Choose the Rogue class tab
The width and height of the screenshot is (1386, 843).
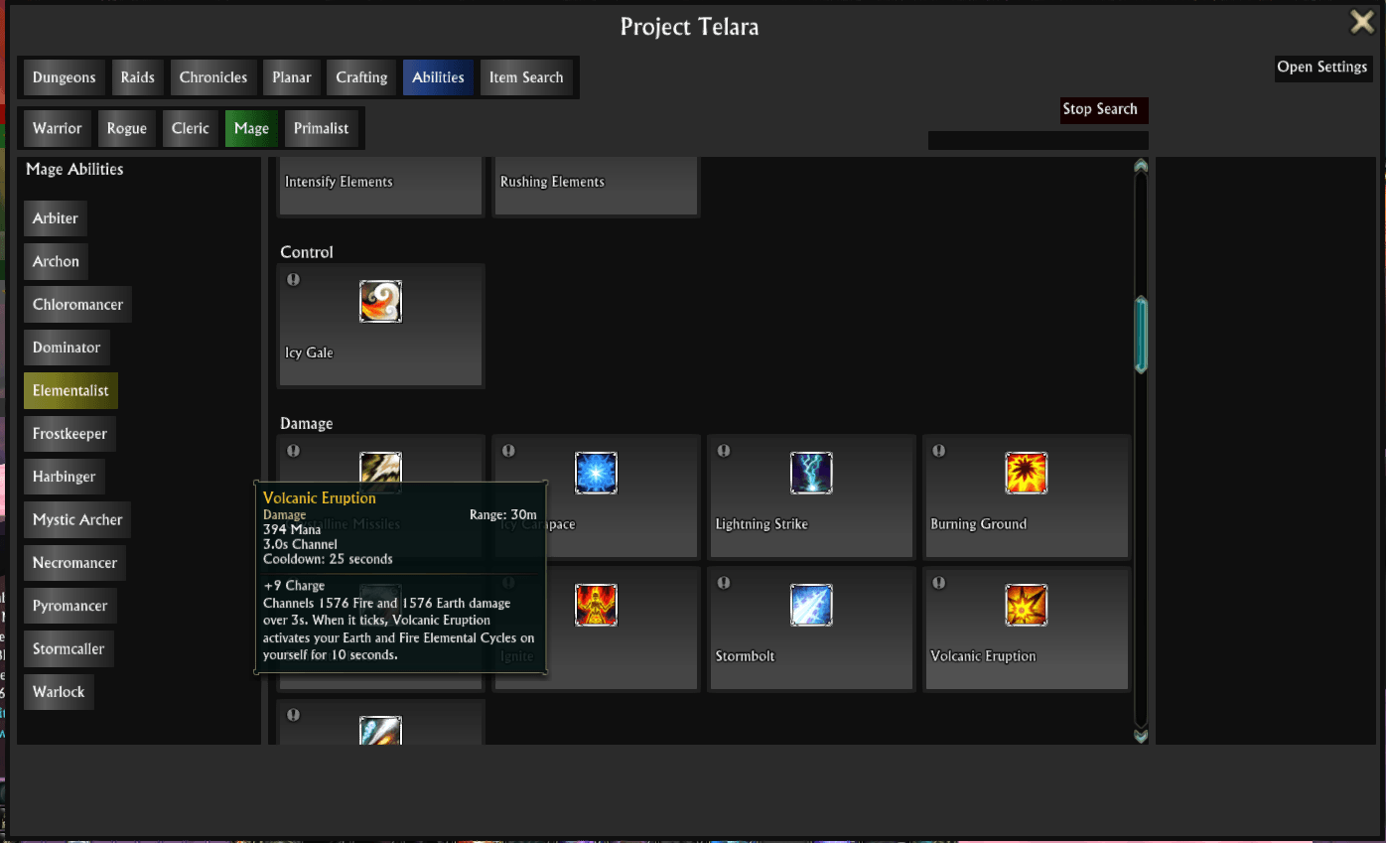coord(127,129)
